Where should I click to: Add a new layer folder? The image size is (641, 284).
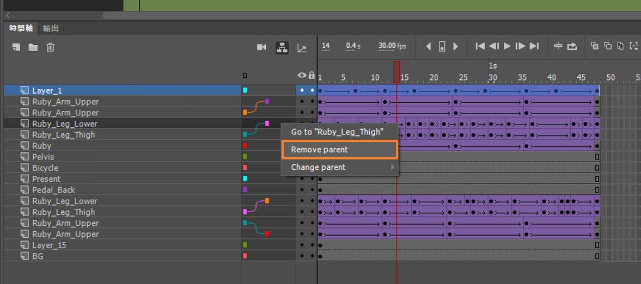[33, 47]
